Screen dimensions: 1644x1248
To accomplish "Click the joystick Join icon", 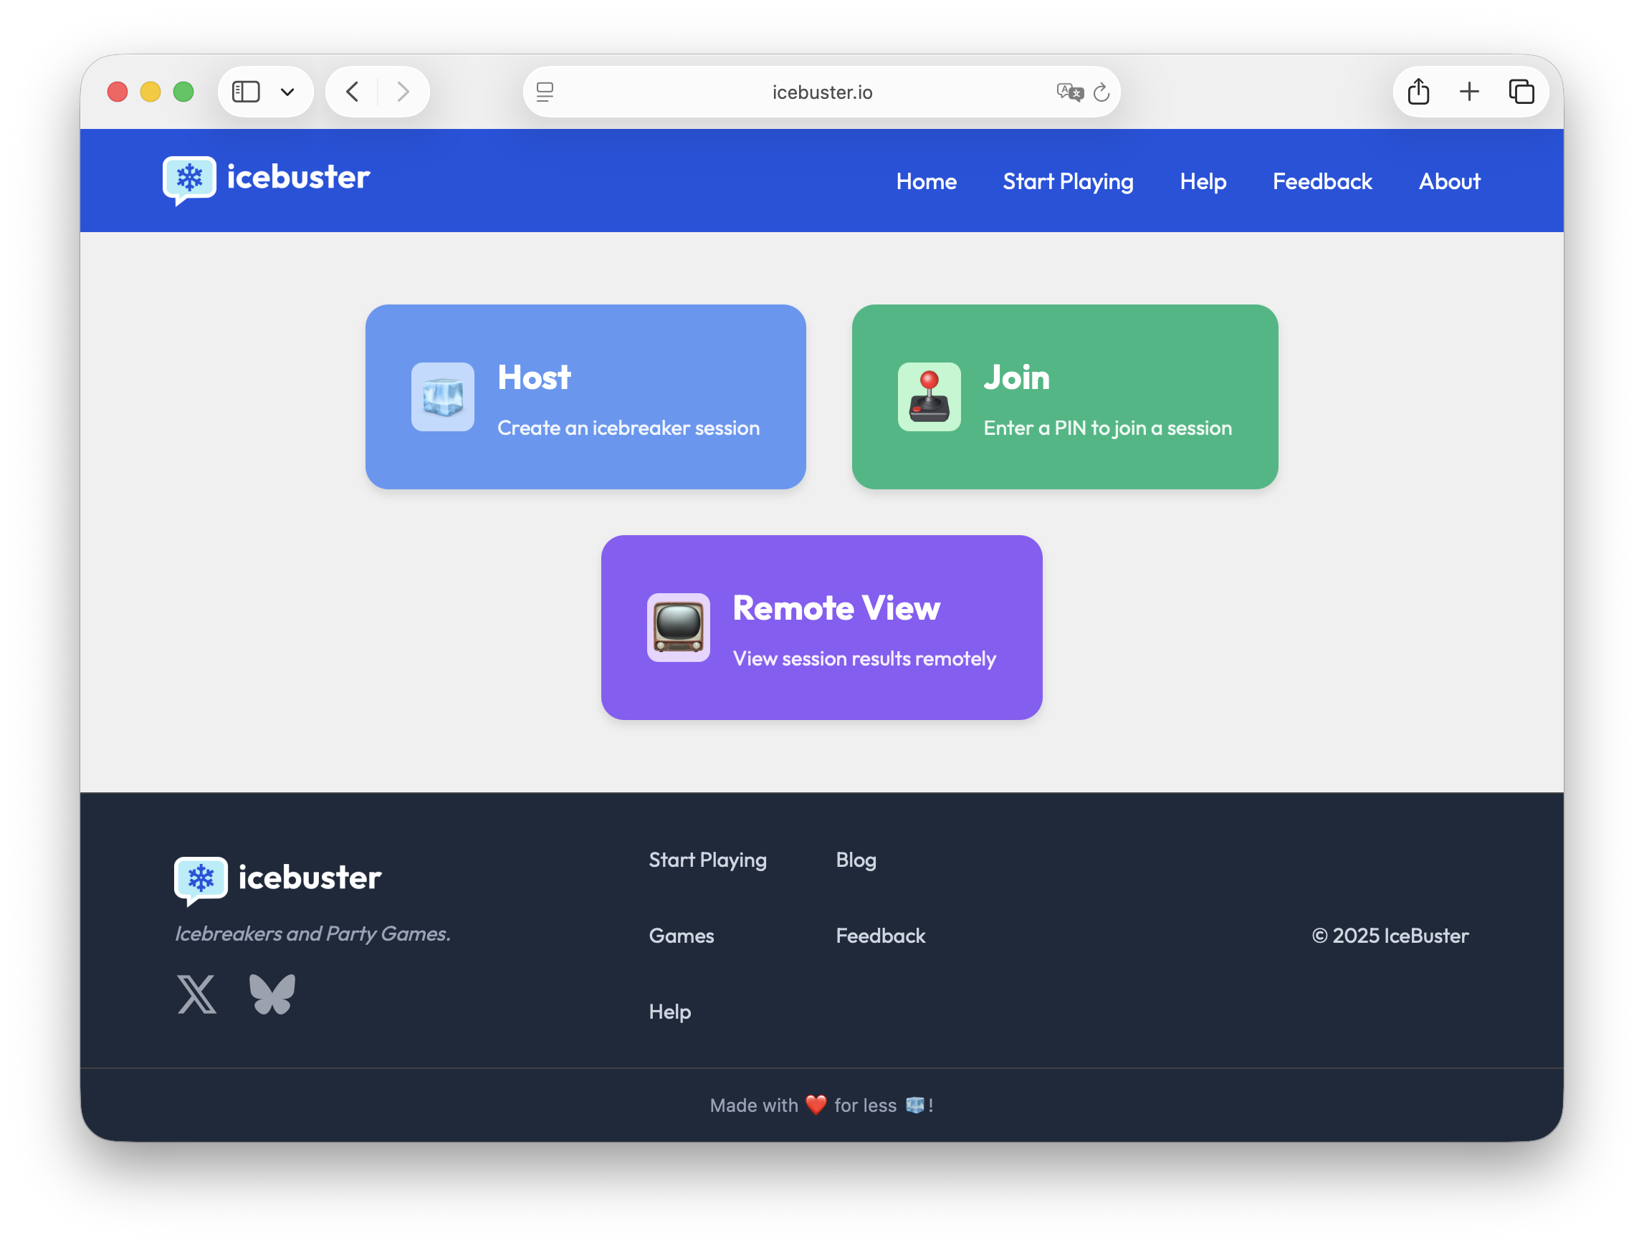I will pos(929,397).
